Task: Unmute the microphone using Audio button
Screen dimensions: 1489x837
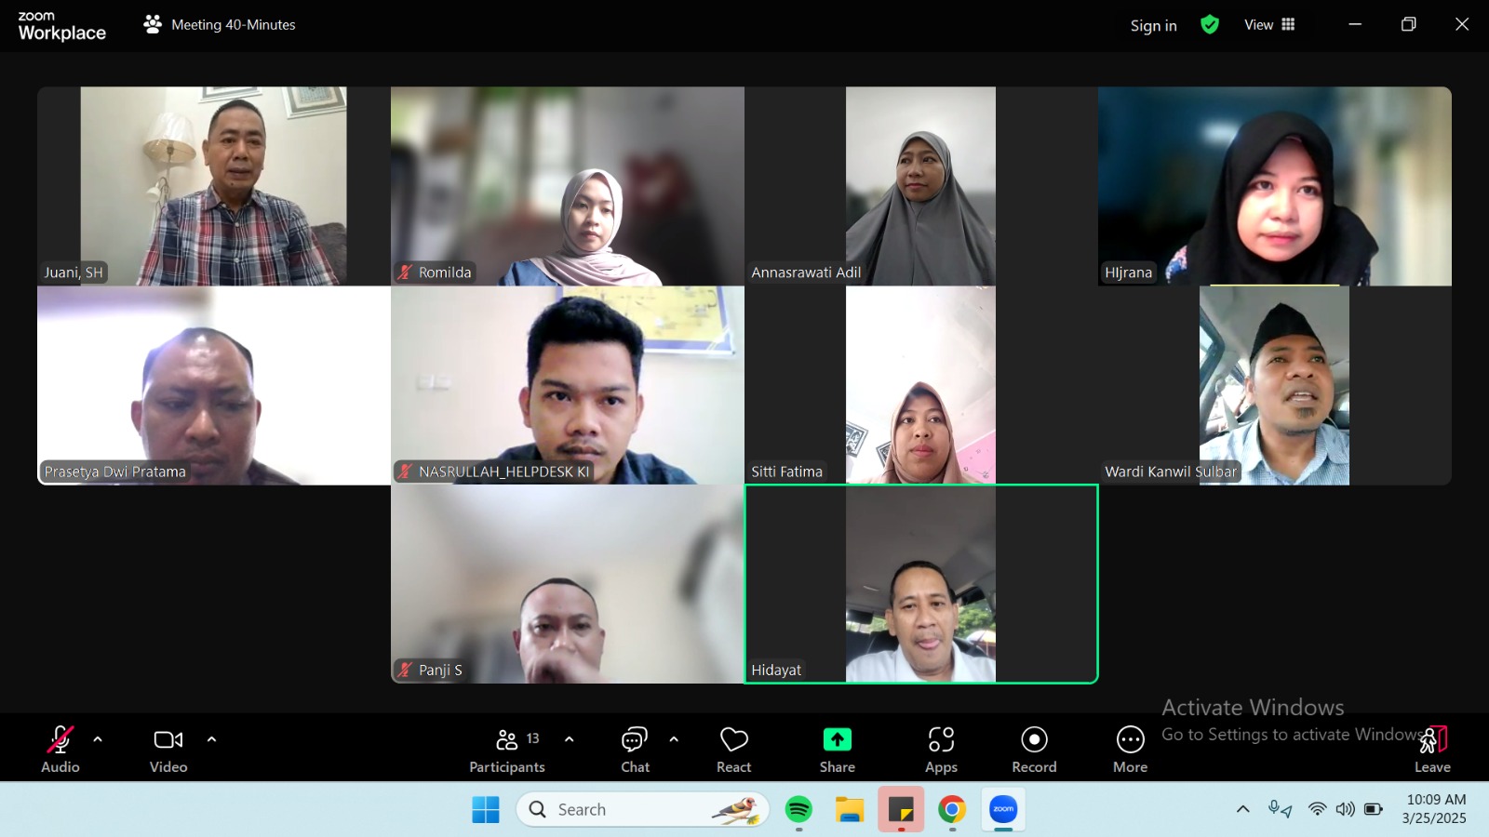Action: tap(60, 748)
